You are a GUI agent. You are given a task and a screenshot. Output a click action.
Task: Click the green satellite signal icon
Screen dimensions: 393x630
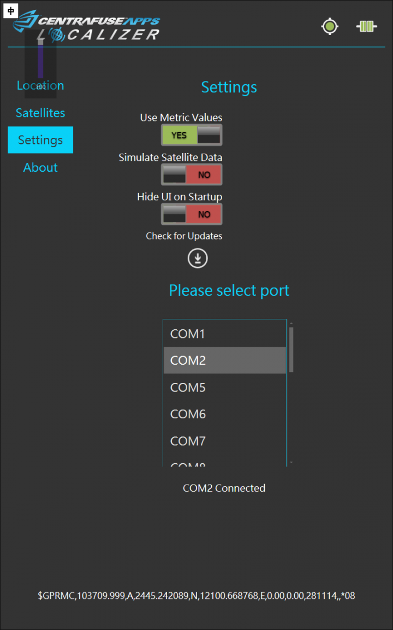tap(367, 26)
